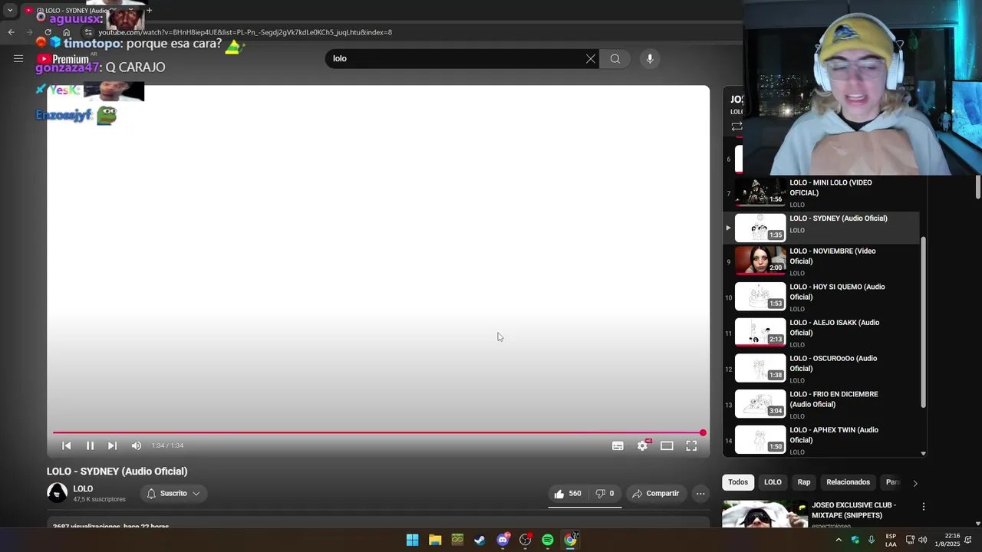Enter fullscreen mode
The height and width of the screenshot is (552, 982).
(691, 445)
